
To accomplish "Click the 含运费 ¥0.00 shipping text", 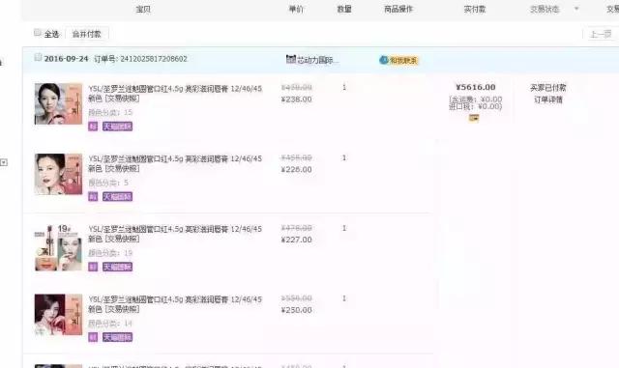I will (476, 99).
